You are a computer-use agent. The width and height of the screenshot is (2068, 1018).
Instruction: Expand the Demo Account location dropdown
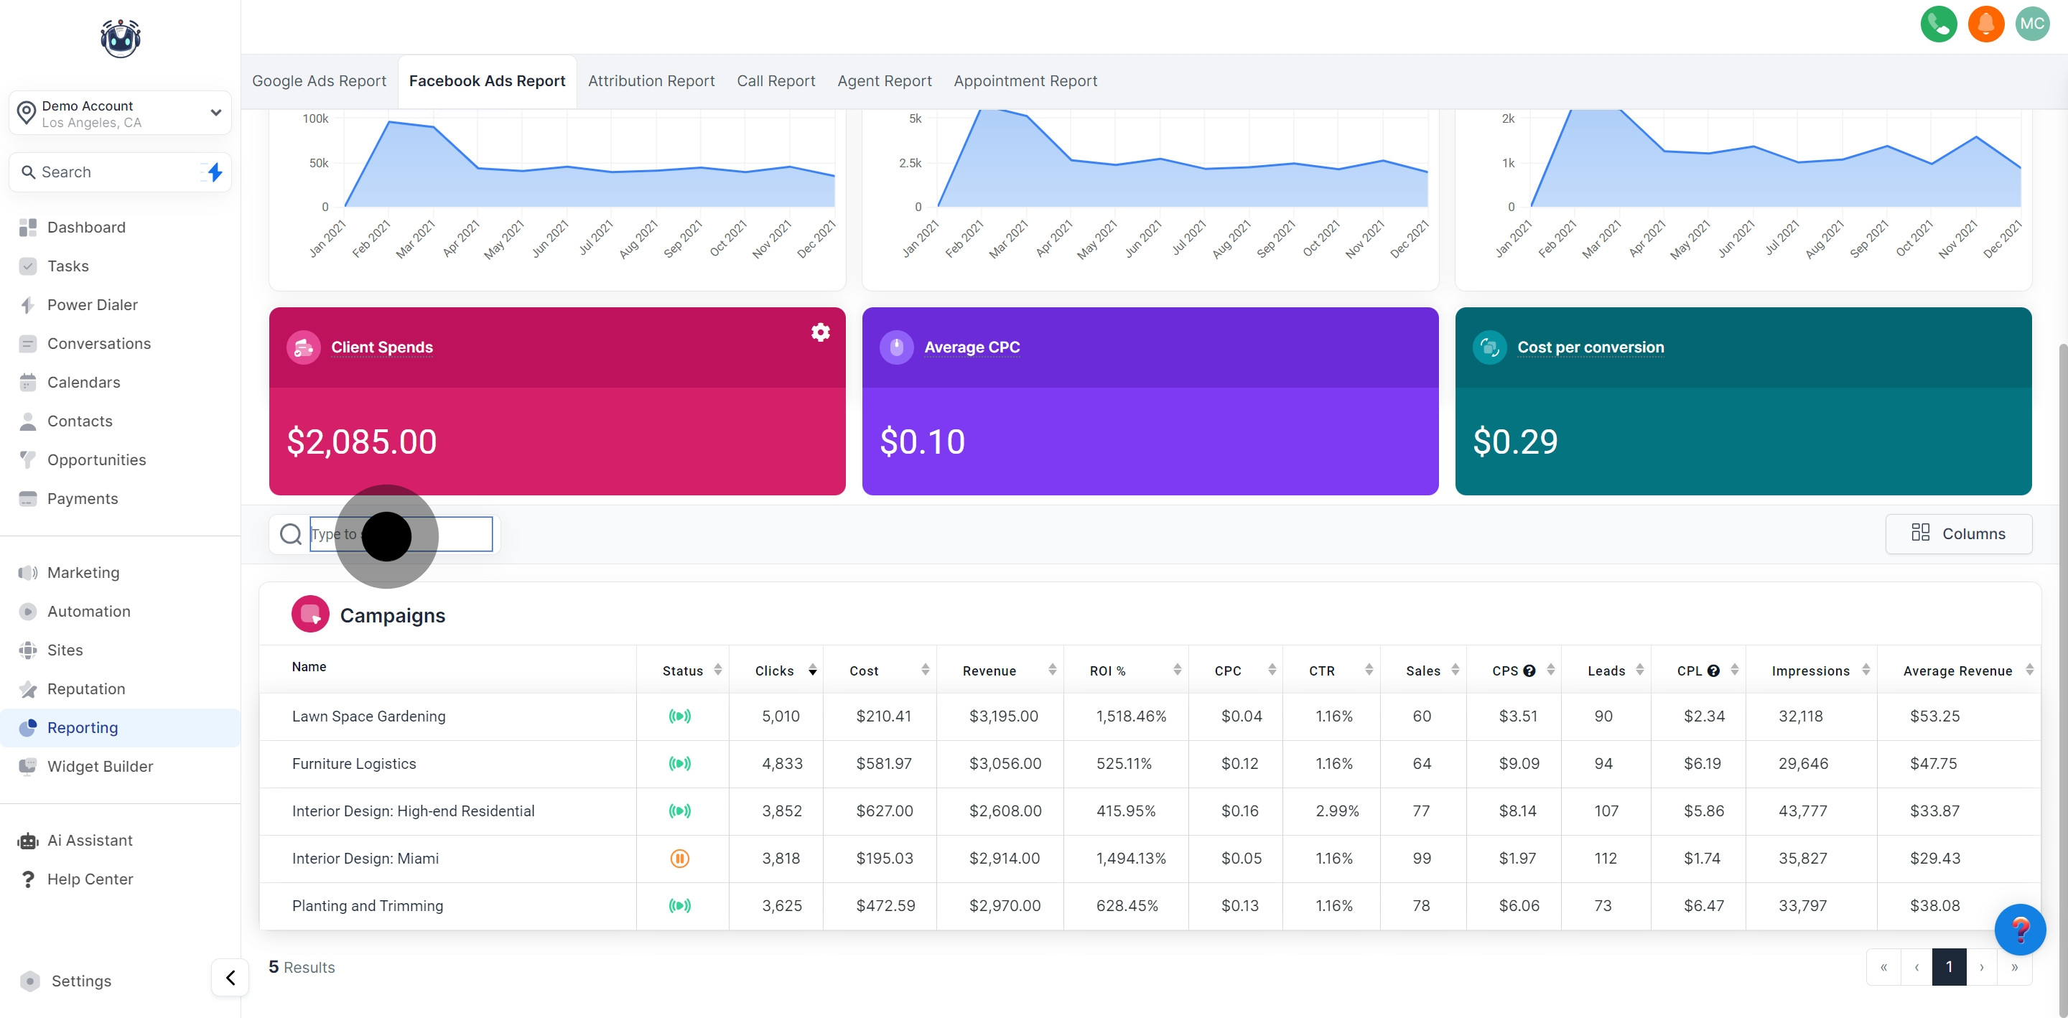coord(215,113)
